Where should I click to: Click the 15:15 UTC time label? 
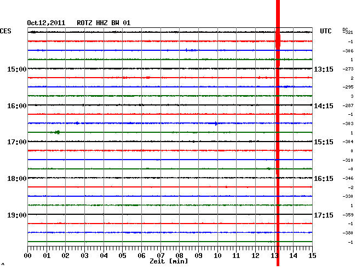pos(324,142)
